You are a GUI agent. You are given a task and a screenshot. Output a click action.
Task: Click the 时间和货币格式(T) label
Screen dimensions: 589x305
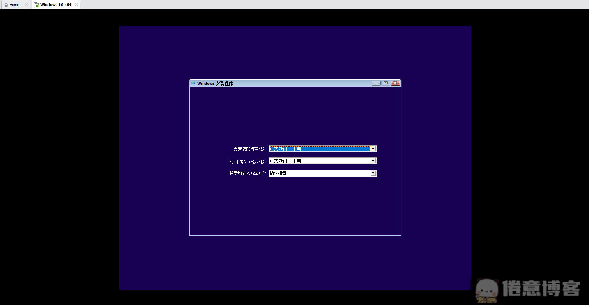(x=247, y=161)
